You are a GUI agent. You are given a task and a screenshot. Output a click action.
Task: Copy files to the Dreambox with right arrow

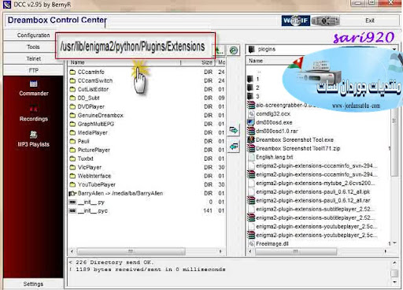[234, 130]
